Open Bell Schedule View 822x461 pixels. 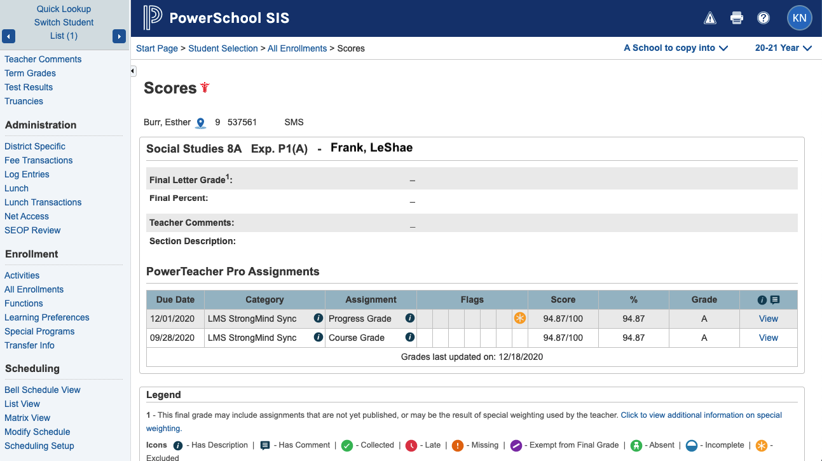pos(43,390)
